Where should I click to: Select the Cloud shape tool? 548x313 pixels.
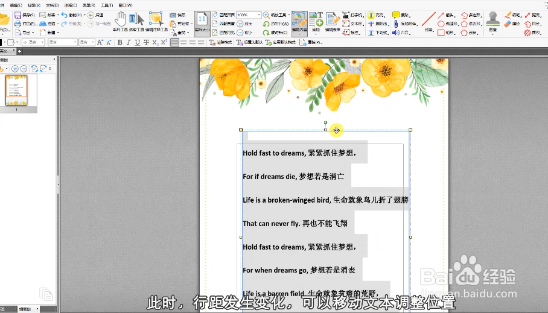[470, 33]
